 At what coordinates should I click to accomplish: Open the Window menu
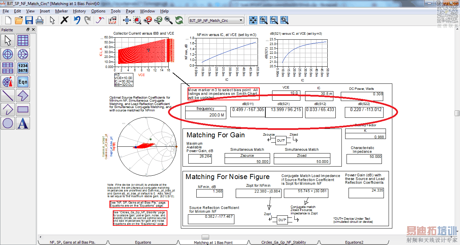pyautogui.click(x=147, y=11)
